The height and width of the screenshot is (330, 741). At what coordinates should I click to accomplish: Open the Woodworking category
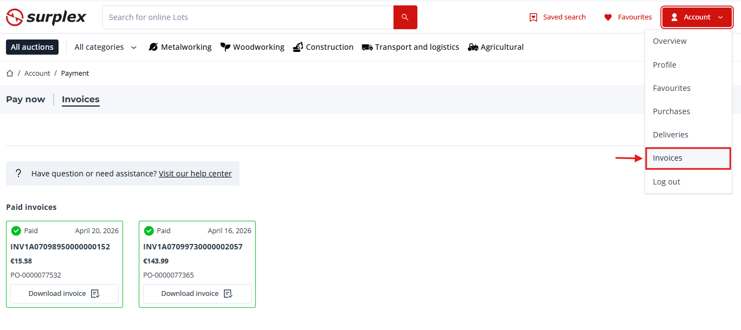coord(252,47)
